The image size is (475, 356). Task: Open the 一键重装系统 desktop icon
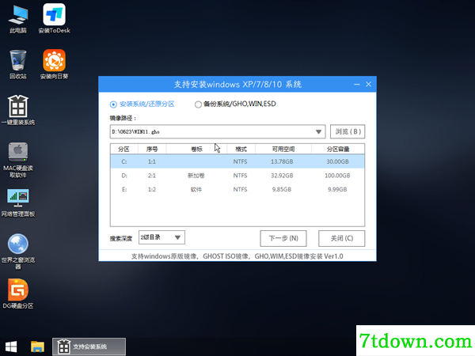(18, 111)
